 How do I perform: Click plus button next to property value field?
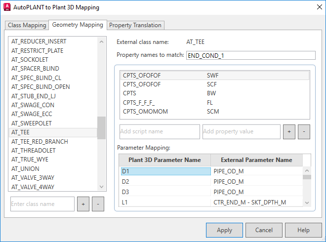tap(289, 132)
